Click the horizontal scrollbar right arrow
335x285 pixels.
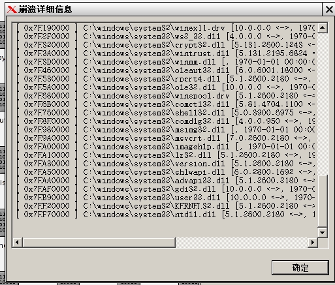click(313, 242)
